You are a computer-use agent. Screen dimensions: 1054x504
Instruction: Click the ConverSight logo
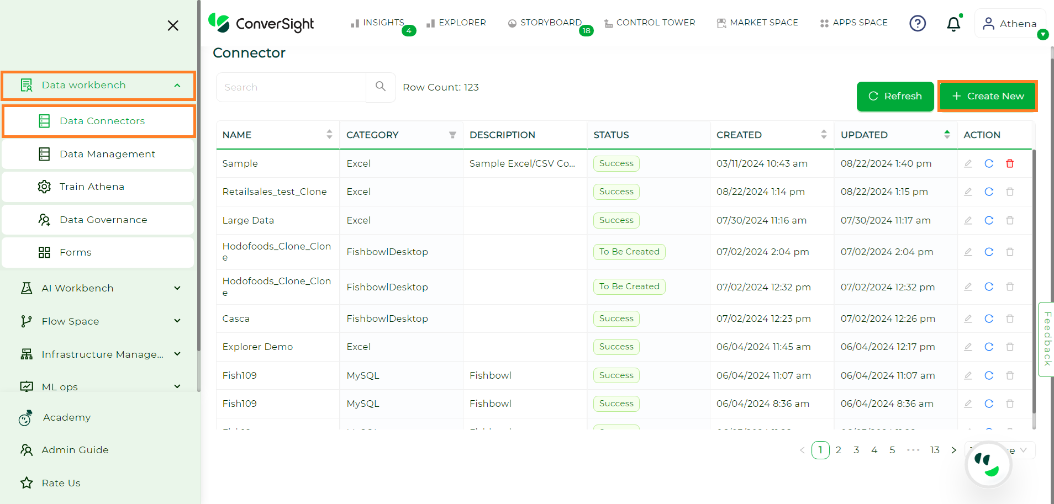pyautogui.click(x=261, y=23)
